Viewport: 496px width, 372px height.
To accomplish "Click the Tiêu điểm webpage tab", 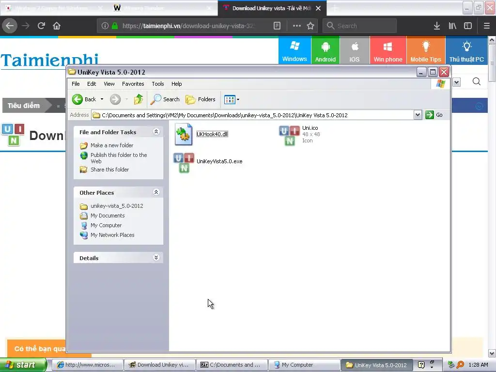I will tap(24, 106).
